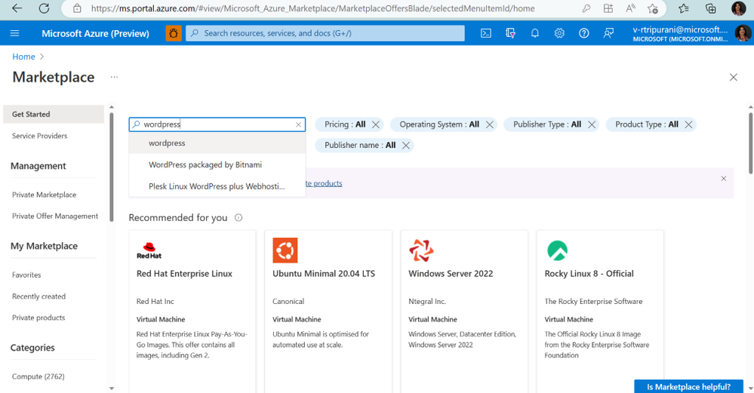The width and height of the screenshot is (754, 393).
Task: Click 'Is Marketplace helpful?' button
Action: (688, 386)
